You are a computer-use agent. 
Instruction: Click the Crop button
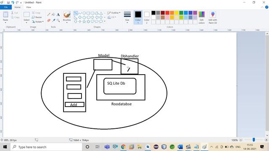tap(36, 13)
